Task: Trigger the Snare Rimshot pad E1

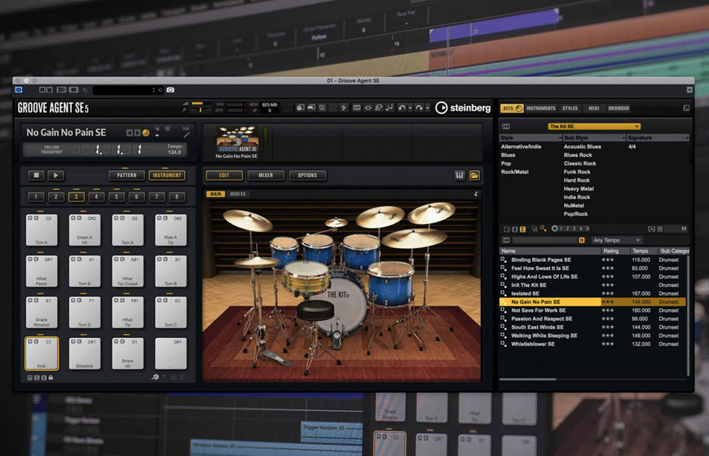Action: point(42,312)
